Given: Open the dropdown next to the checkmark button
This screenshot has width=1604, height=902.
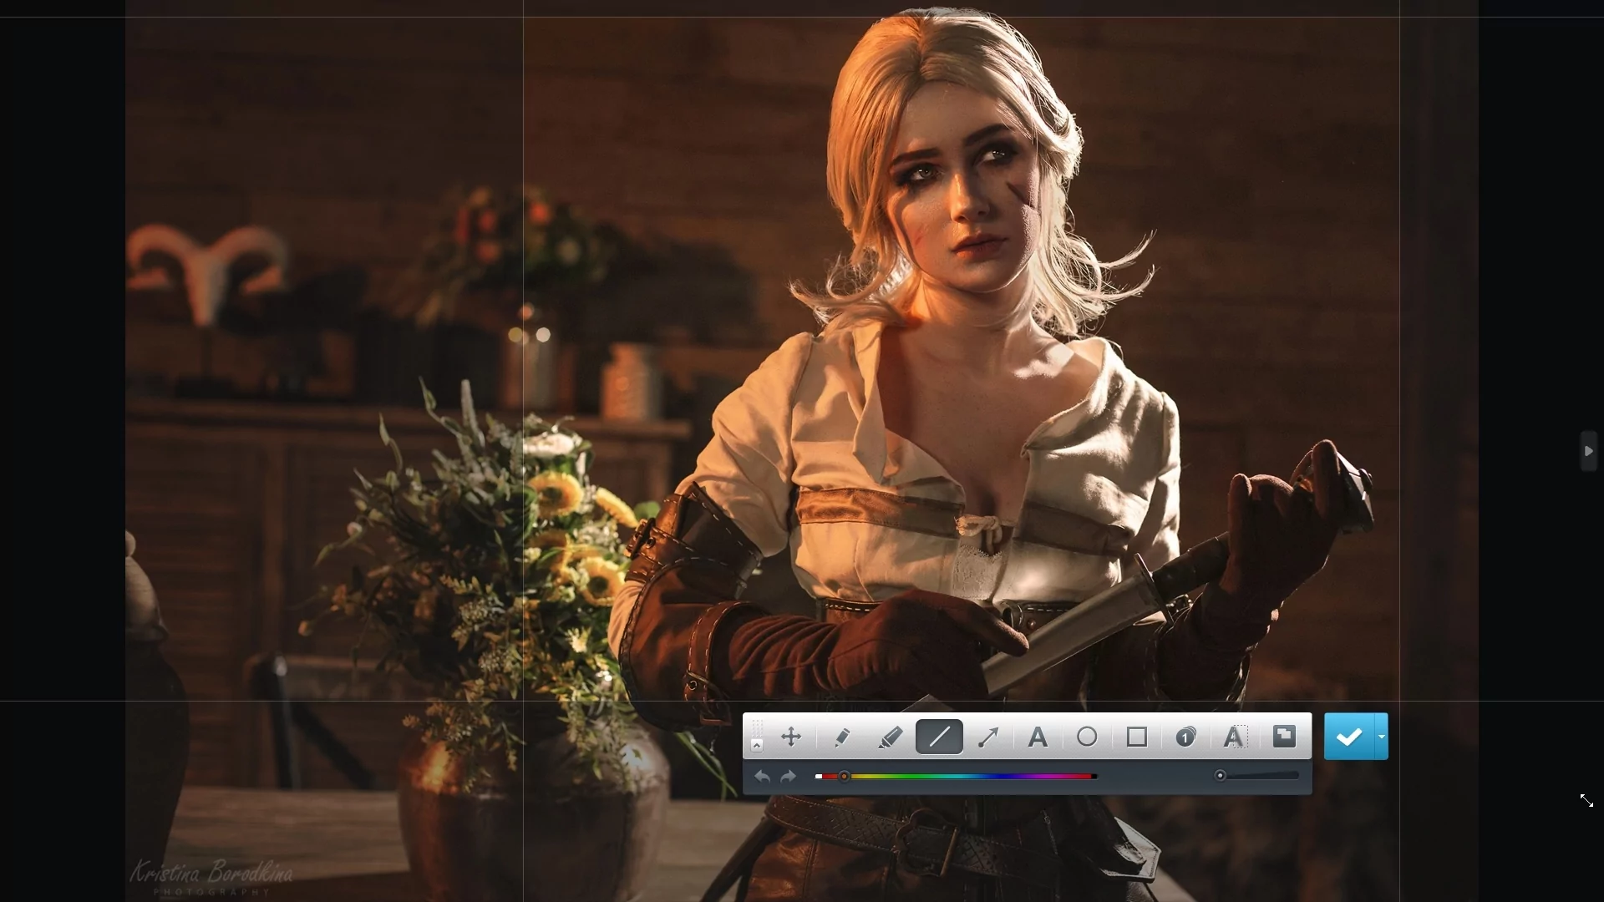Looking at the screenshot, I should click(x=1382, y=737).
